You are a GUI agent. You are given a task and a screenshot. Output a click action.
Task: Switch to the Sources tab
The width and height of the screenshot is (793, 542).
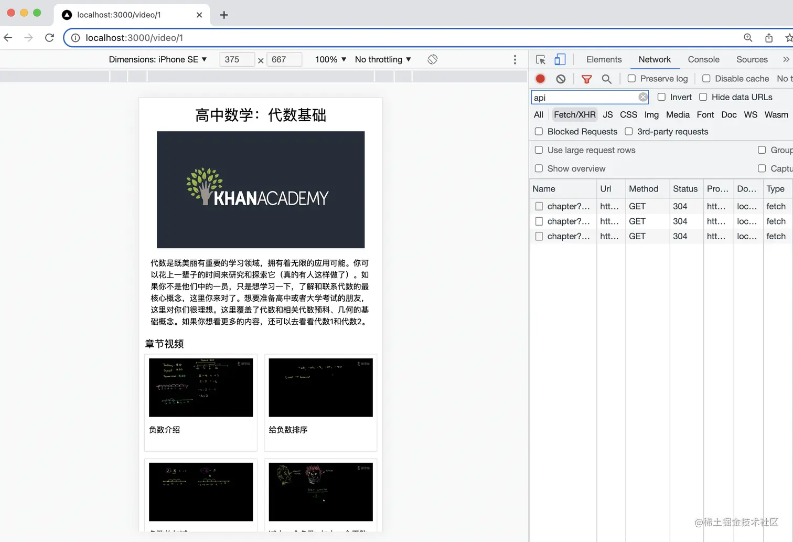pos(752,59)
